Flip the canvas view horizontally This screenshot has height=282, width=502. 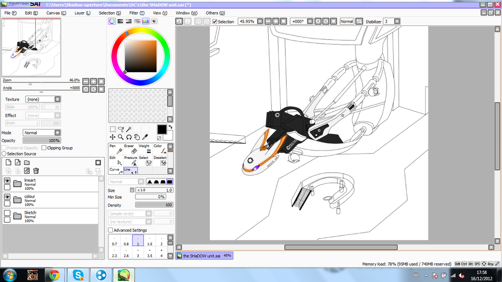(x=359, y=21)
